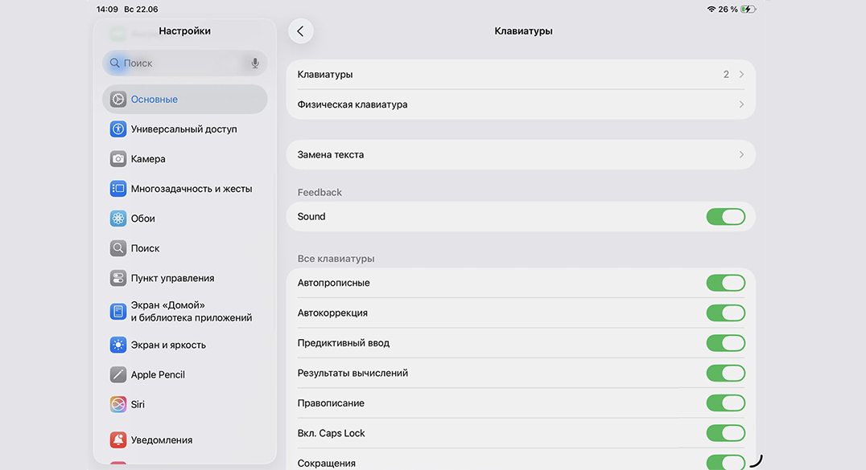Expand the Замена текста row chevron
866x470 pixels.
(x=741, y=154)
